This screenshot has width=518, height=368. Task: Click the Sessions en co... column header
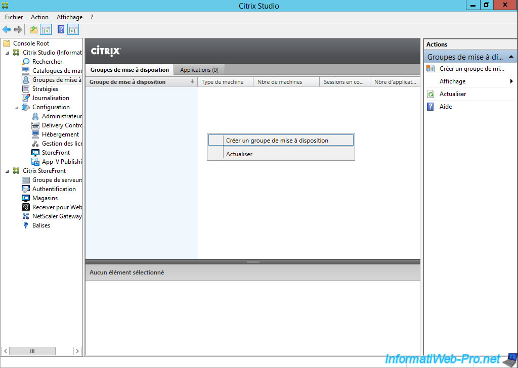(x=344, y=82)
